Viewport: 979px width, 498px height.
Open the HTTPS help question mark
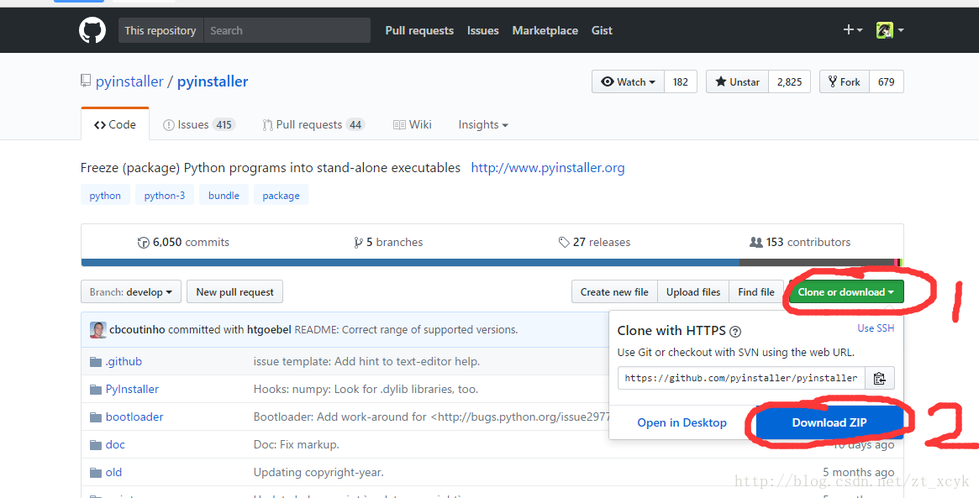point(735,332)
